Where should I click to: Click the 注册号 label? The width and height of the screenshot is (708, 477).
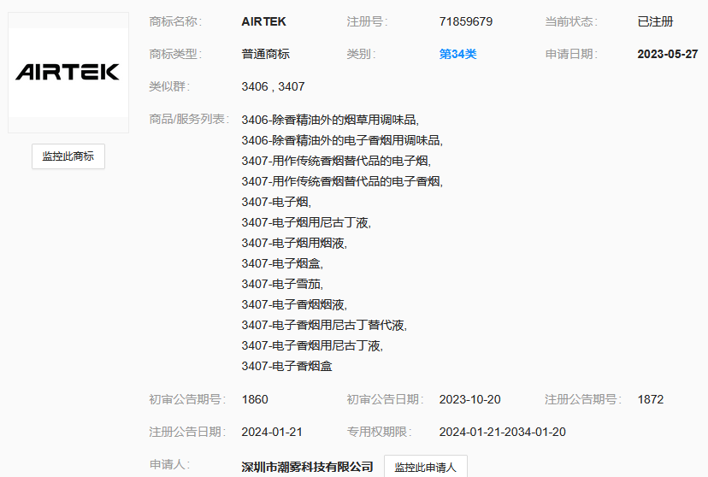coord(368,21)
